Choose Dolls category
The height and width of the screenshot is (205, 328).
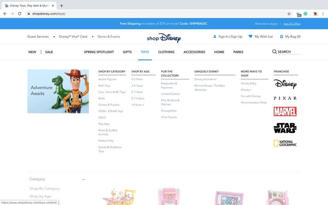coord(101,98)
